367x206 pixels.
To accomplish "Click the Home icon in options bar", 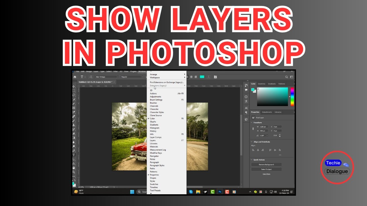I will 75,77.
